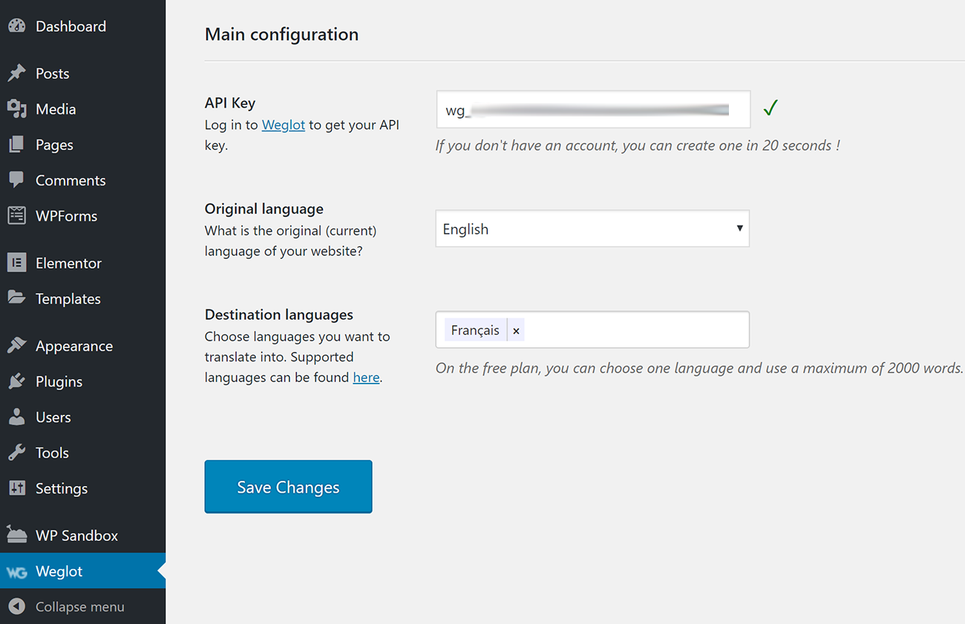Click the 'Destination languages' label
Viewport: 965px width, 624px height.
pyautogui.click(x=279, y=315)
